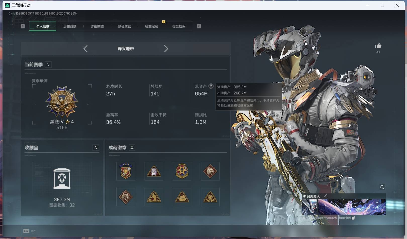Click the 烽火地带 mode title
Viewport: 407px width, 239px height.
pos(126,49)
